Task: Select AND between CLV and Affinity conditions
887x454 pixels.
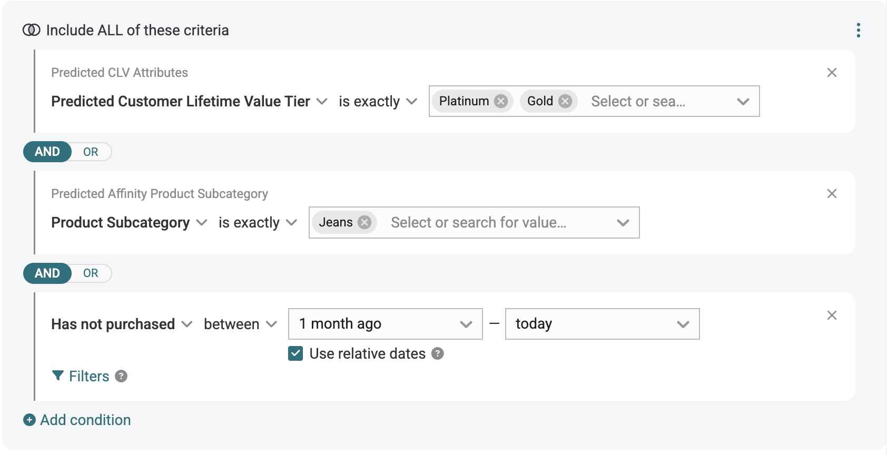Action: [47, 152]
